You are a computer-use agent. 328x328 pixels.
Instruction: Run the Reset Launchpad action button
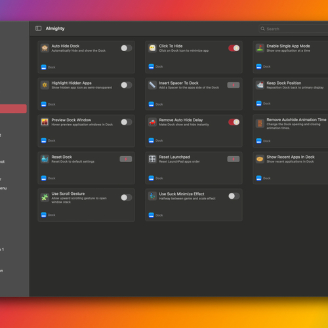(234, 159)
